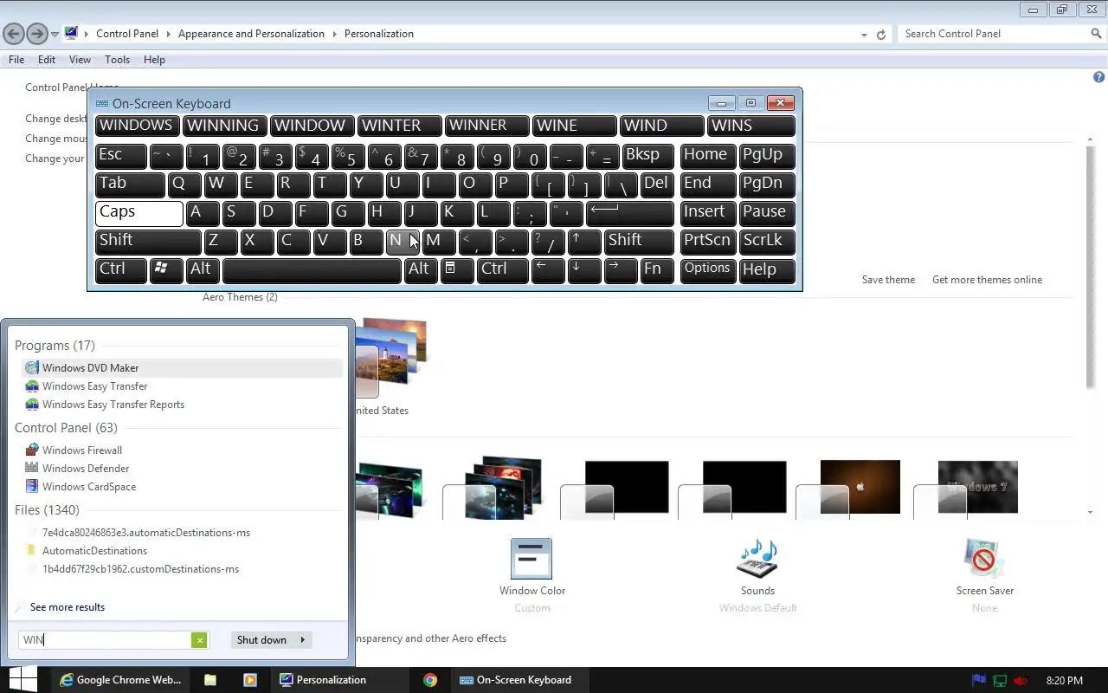Toggle the Fn key on the keyboard
The width and height of the screenshot is (1108, 693).
point(657,269)
